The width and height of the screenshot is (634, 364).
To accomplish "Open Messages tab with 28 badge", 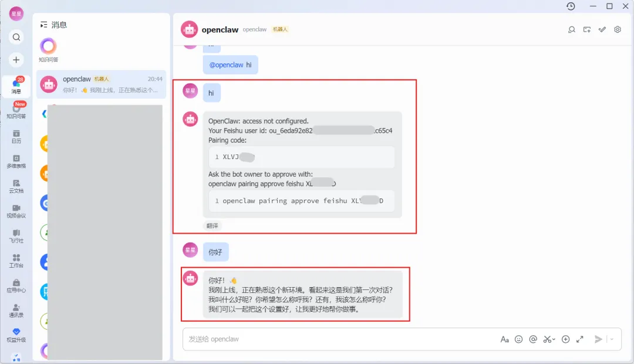I will tap(16, 85).
